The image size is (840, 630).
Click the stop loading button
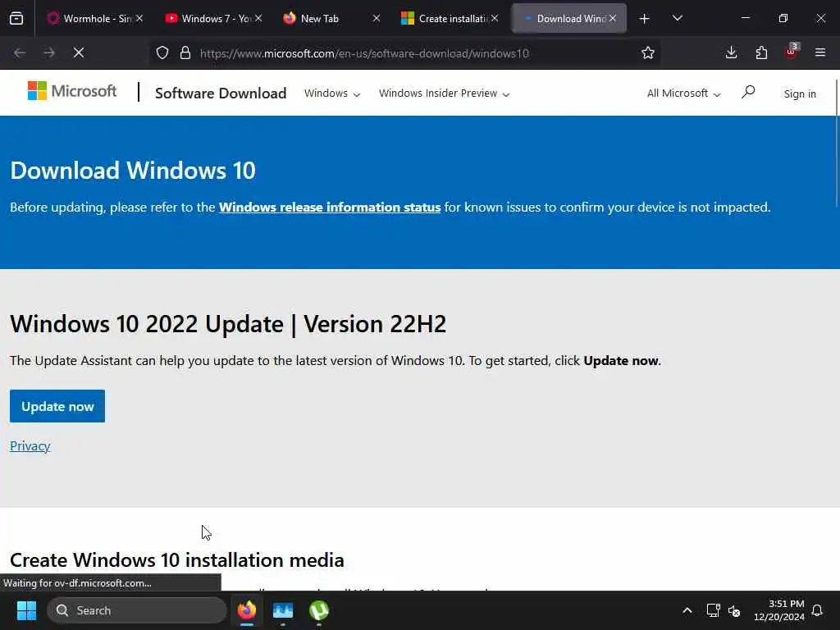[x=79, y=52]
